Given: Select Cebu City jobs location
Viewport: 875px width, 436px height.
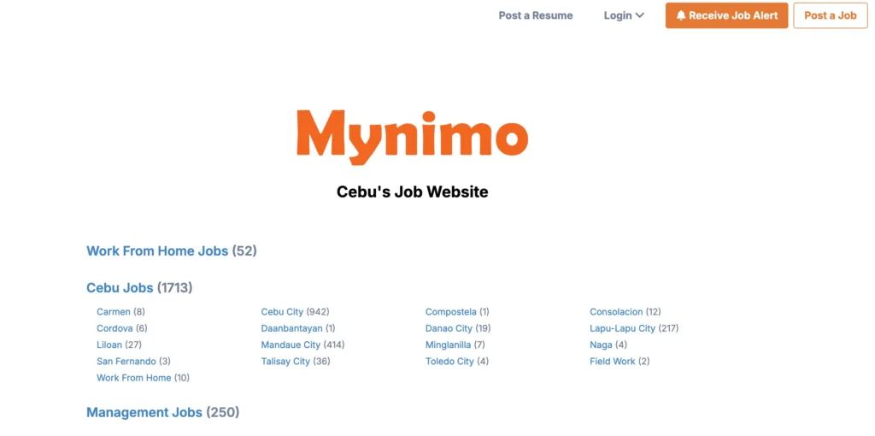Looking at the screenshot, I should [x=282, y=311].
